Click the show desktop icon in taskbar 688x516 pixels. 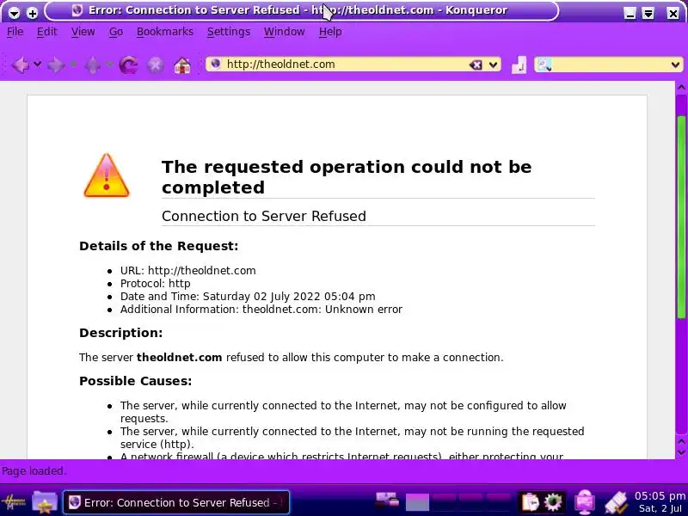[387, 501]
